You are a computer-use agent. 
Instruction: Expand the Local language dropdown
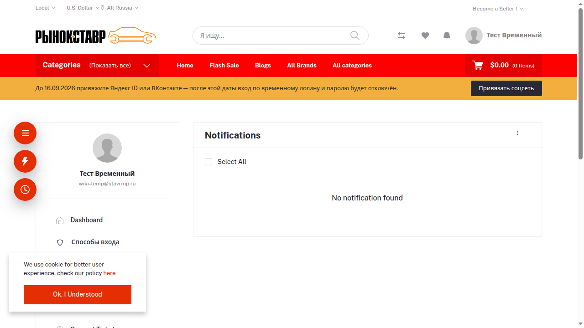45,8
